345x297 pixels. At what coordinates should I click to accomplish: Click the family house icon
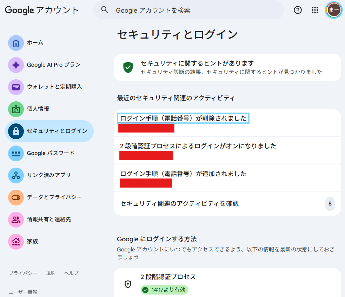[x=16, y=242]
